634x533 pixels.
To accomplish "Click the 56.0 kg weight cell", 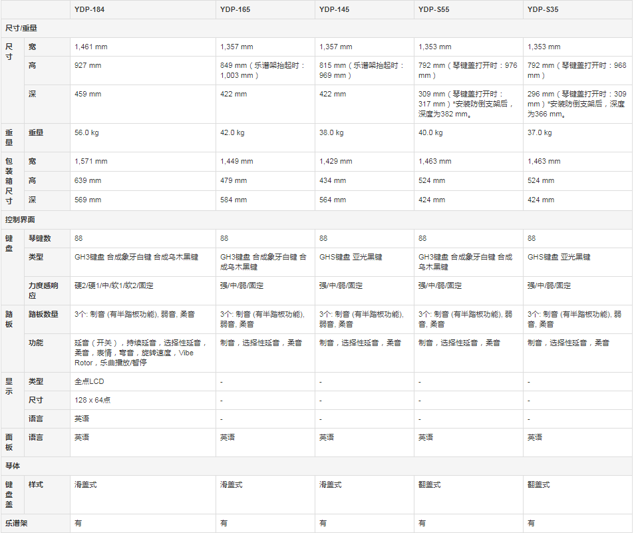I will coord(143,138).
